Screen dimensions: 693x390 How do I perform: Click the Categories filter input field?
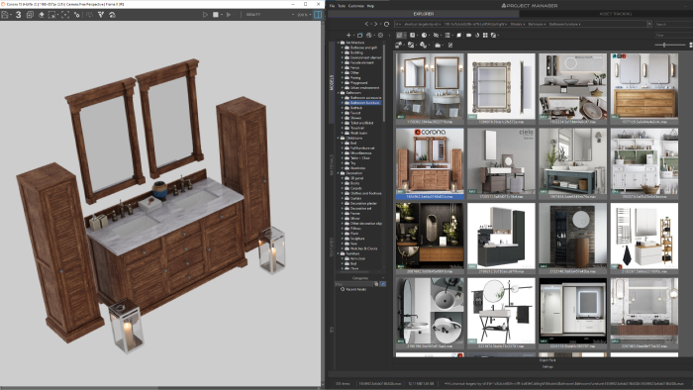coord(353,284)
